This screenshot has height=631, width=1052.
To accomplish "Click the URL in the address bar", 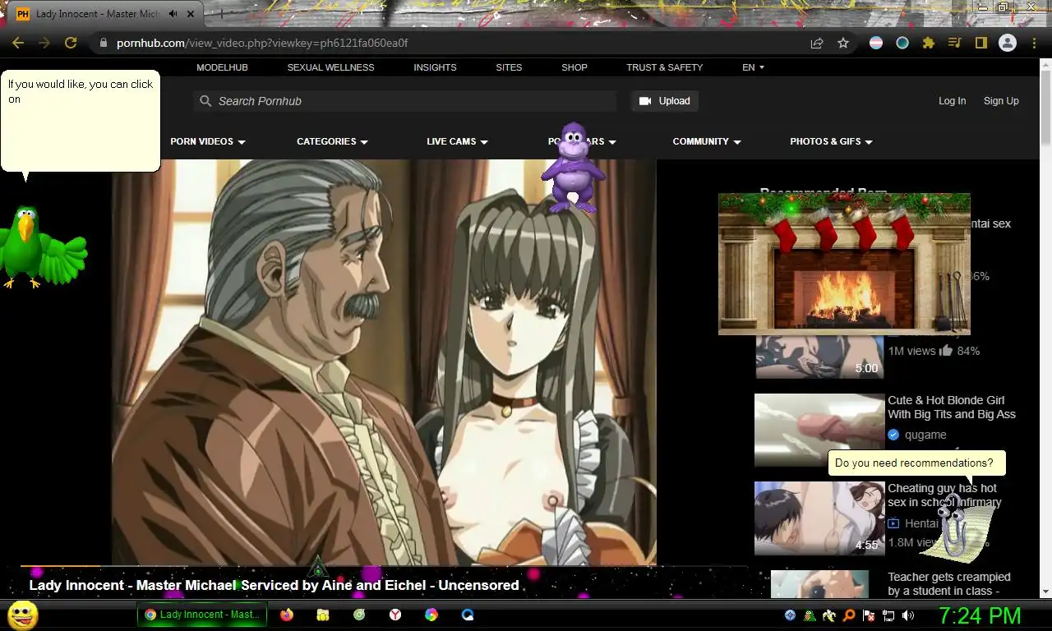I will [262, 43].
